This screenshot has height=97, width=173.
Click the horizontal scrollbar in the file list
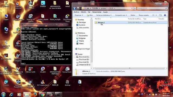click(130, 68)
